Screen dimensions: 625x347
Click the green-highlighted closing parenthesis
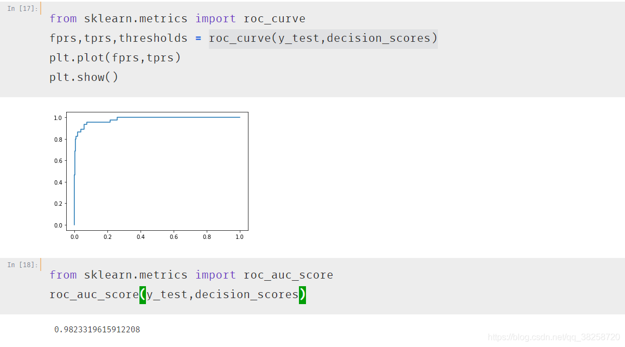click(303, 295)
